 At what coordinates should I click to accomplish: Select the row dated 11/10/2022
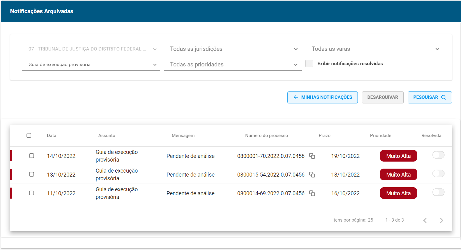32,193
